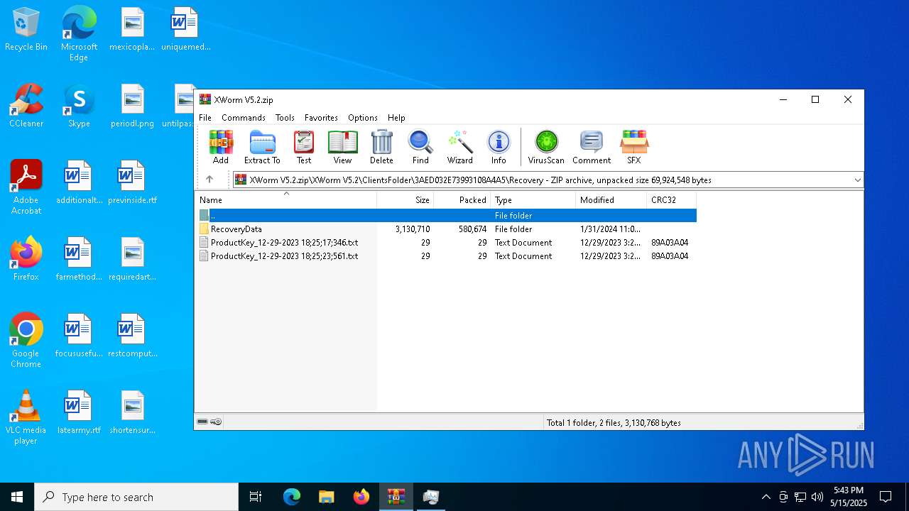Select previnside.rtf desktop file
This screenshot has height=511, width=909.
132,182
